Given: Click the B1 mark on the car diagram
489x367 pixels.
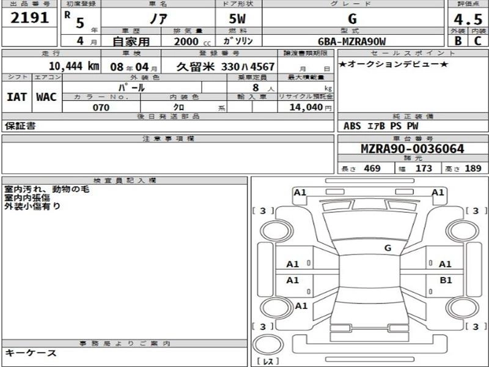Looking at the screenshot, I should (x=446, y=280).
